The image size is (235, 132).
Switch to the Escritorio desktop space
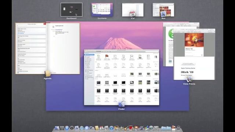[x=102, y=10]
